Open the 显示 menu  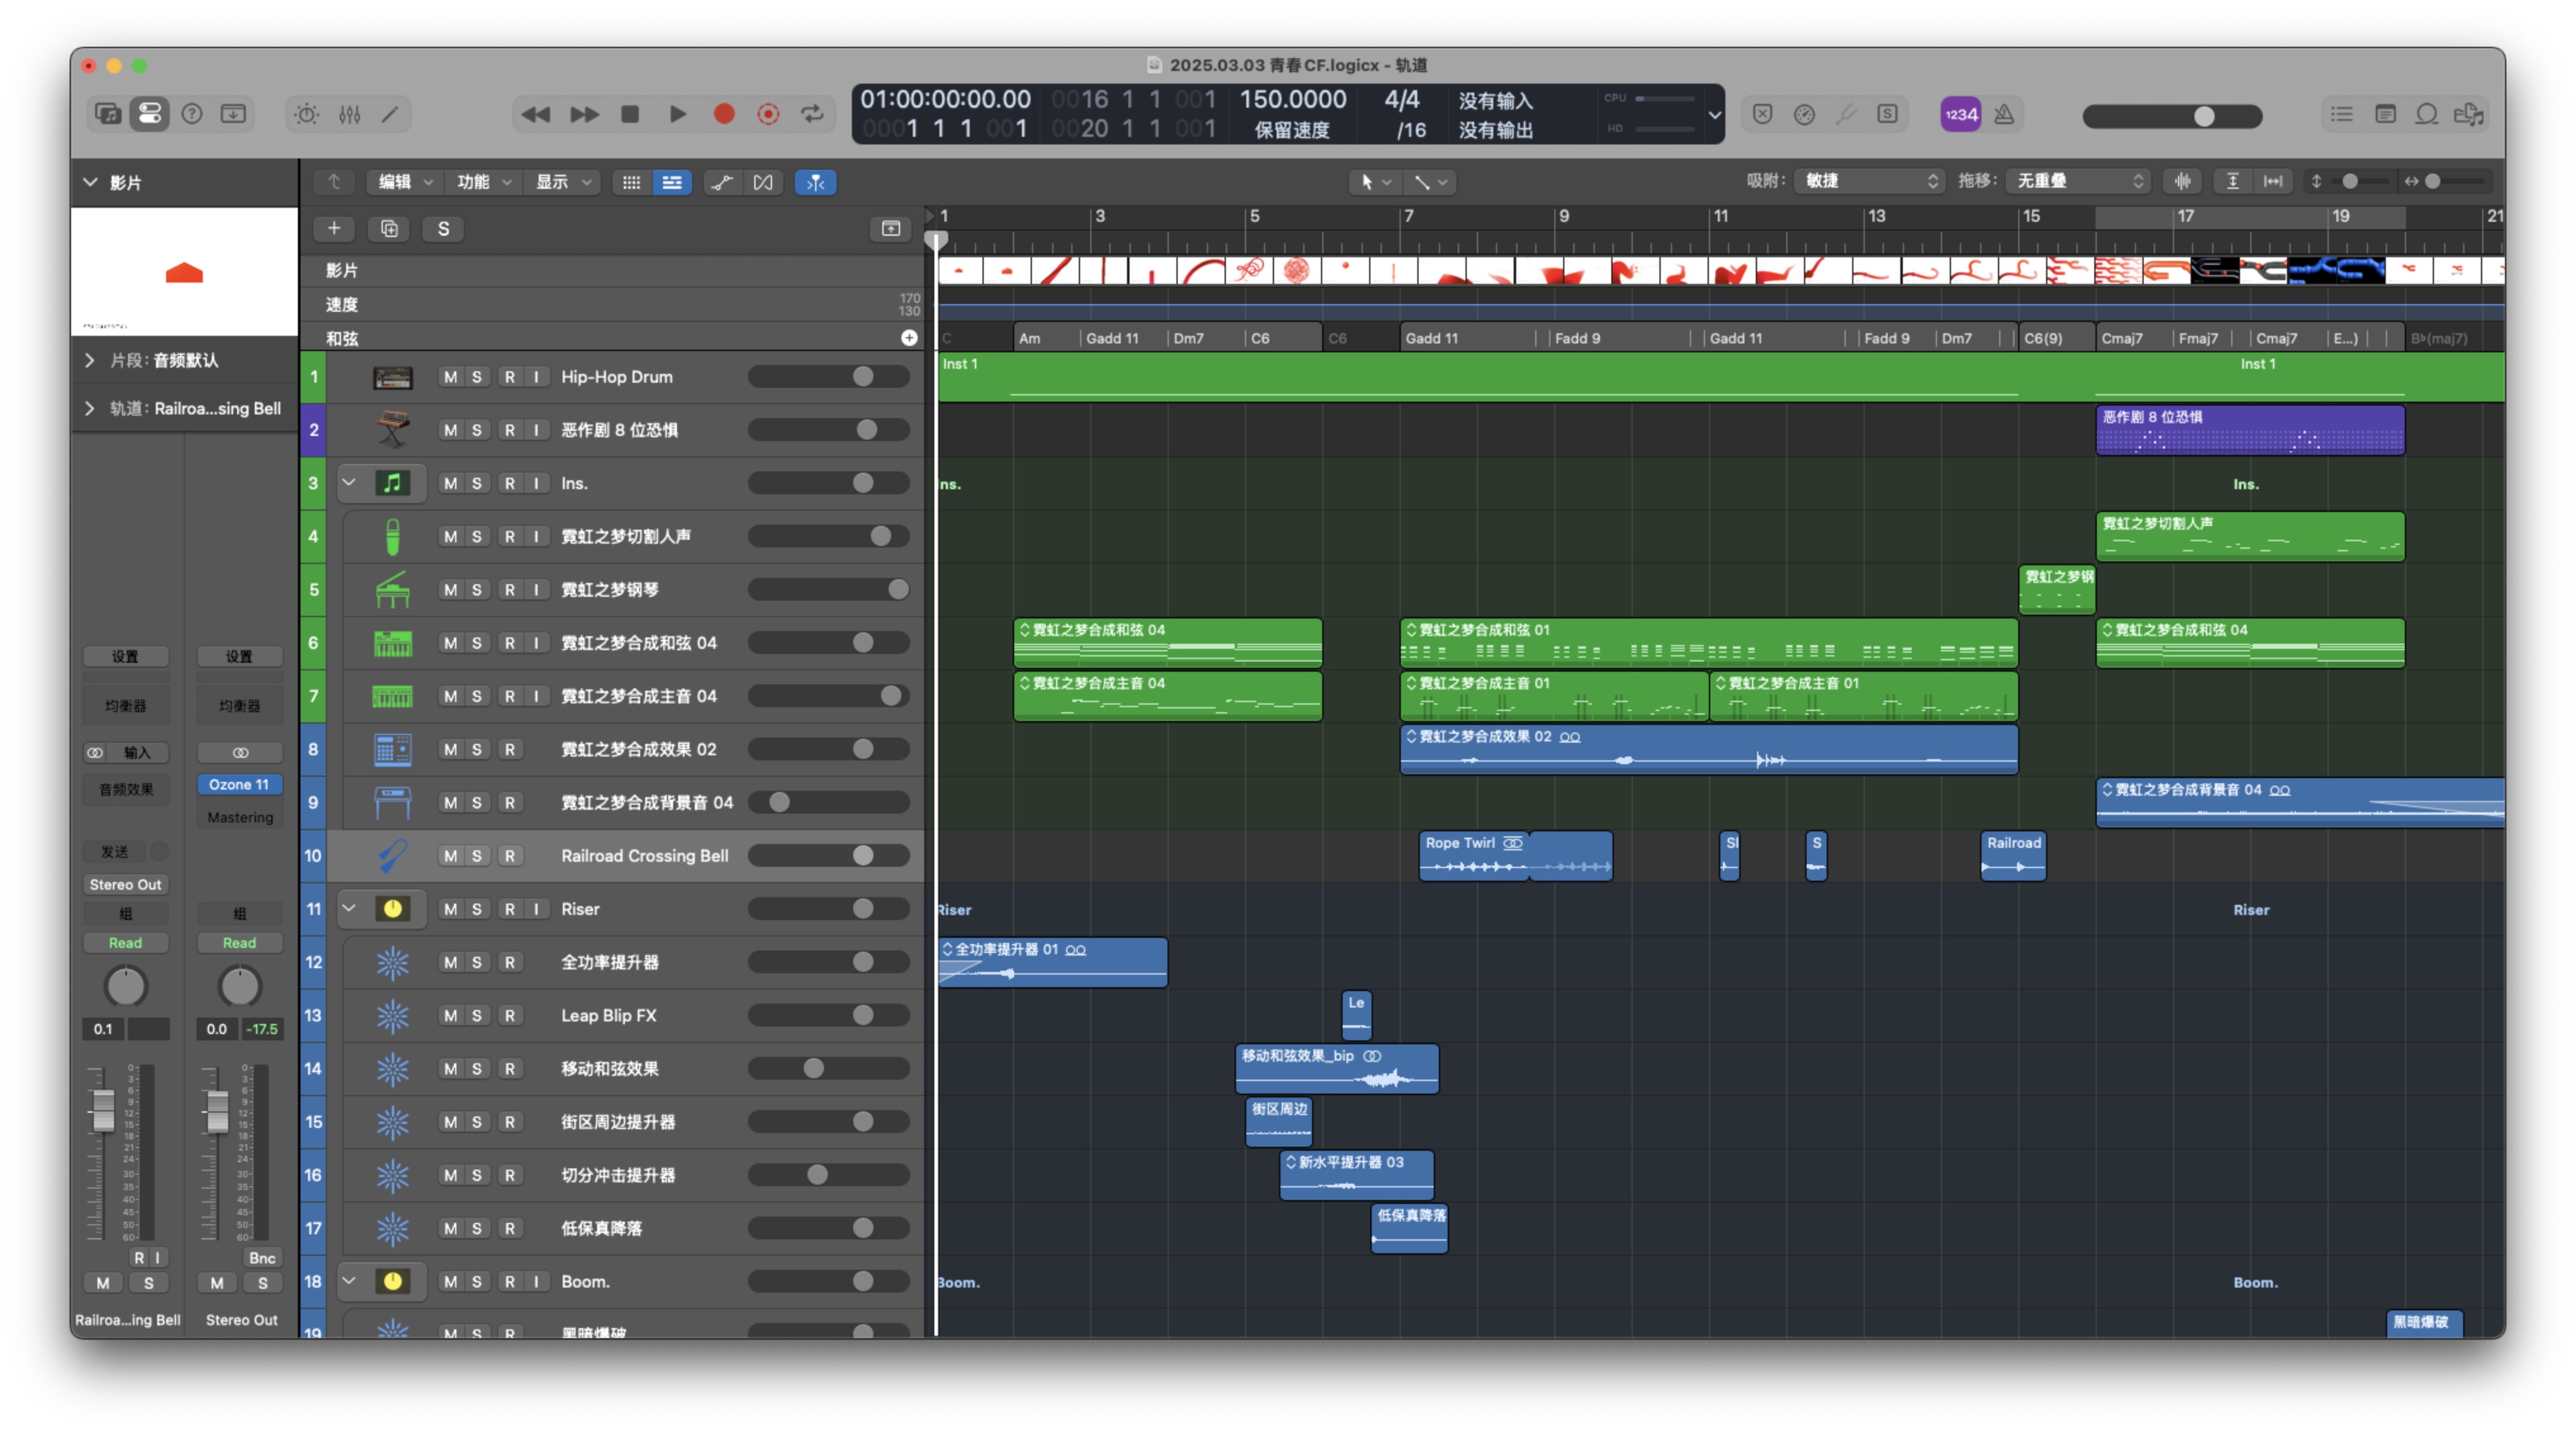[562, 182]
